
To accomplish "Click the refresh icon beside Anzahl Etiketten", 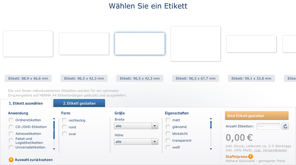I will (x=285, y=126).
